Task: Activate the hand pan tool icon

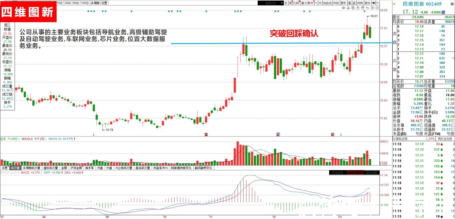Action: point(363,8)
